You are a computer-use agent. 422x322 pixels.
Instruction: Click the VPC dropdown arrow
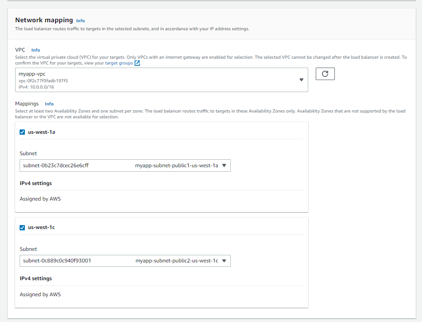click(301, 80)
